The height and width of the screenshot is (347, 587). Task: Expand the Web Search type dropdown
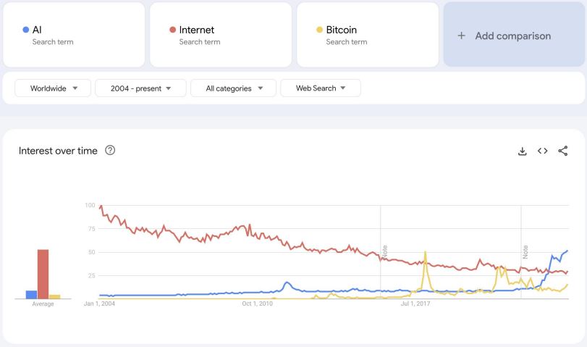coord(320,88)
